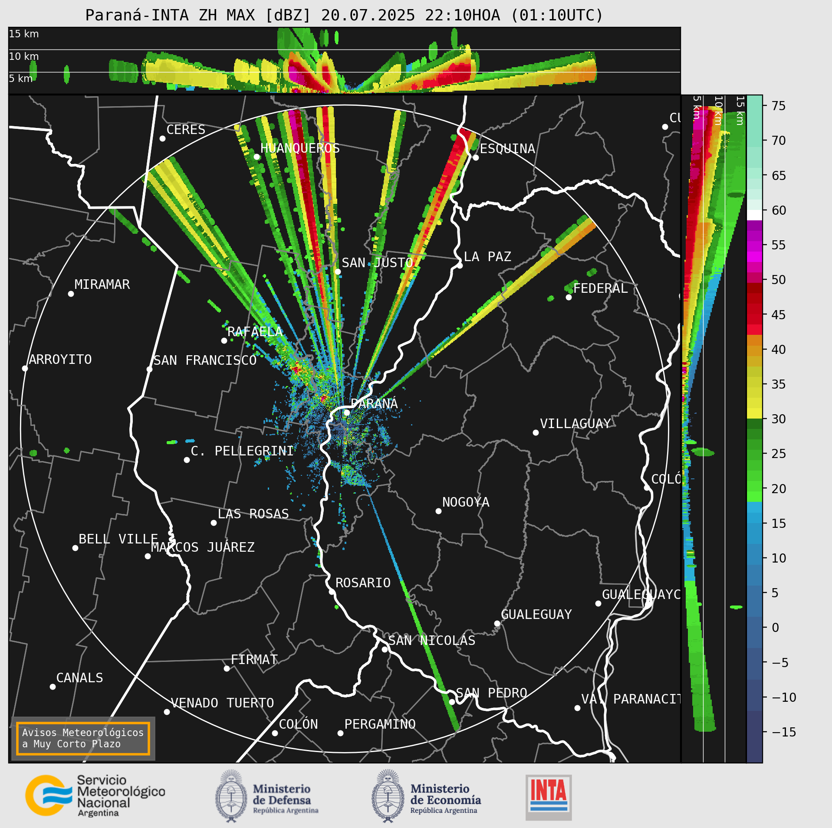Click the FIRMAT label
This screenshot has height=828, width=832.
pos(254,659)
